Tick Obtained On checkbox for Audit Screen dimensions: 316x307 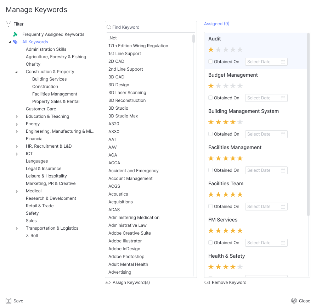pyautogui.click(x=210, y=61)
